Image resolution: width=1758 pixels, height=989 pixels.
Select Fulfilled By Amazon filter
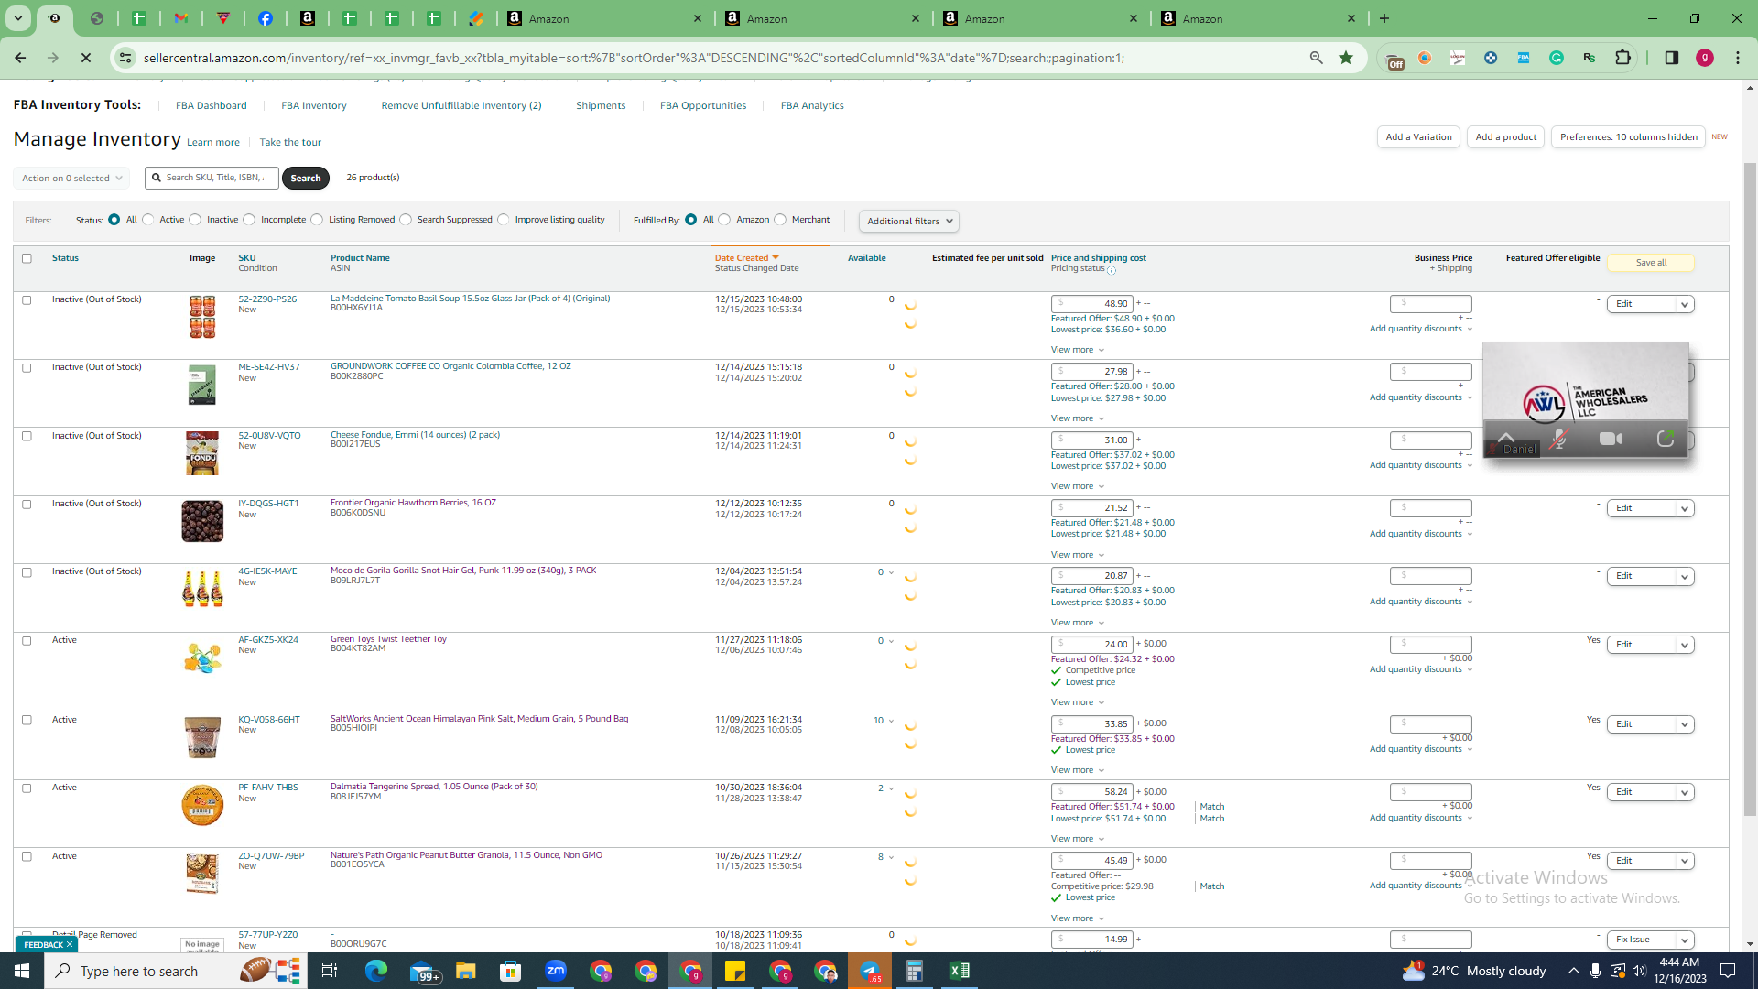(724, 220)
